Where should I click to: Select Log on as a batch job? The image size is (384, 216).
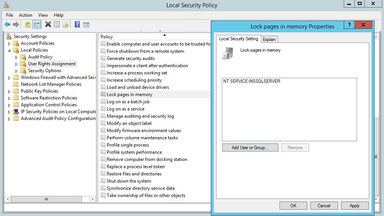[x=128, y=102]
